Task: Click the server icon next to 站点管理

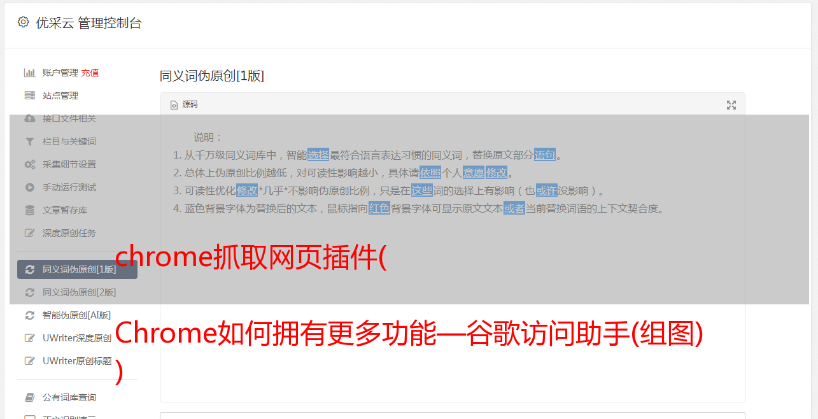Action: click(29, 96)
